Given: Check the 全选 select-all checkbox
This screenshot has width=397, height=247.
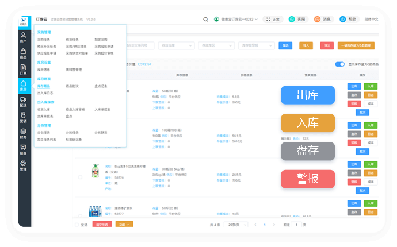Looking at the screenshot, I should [79, 224].
